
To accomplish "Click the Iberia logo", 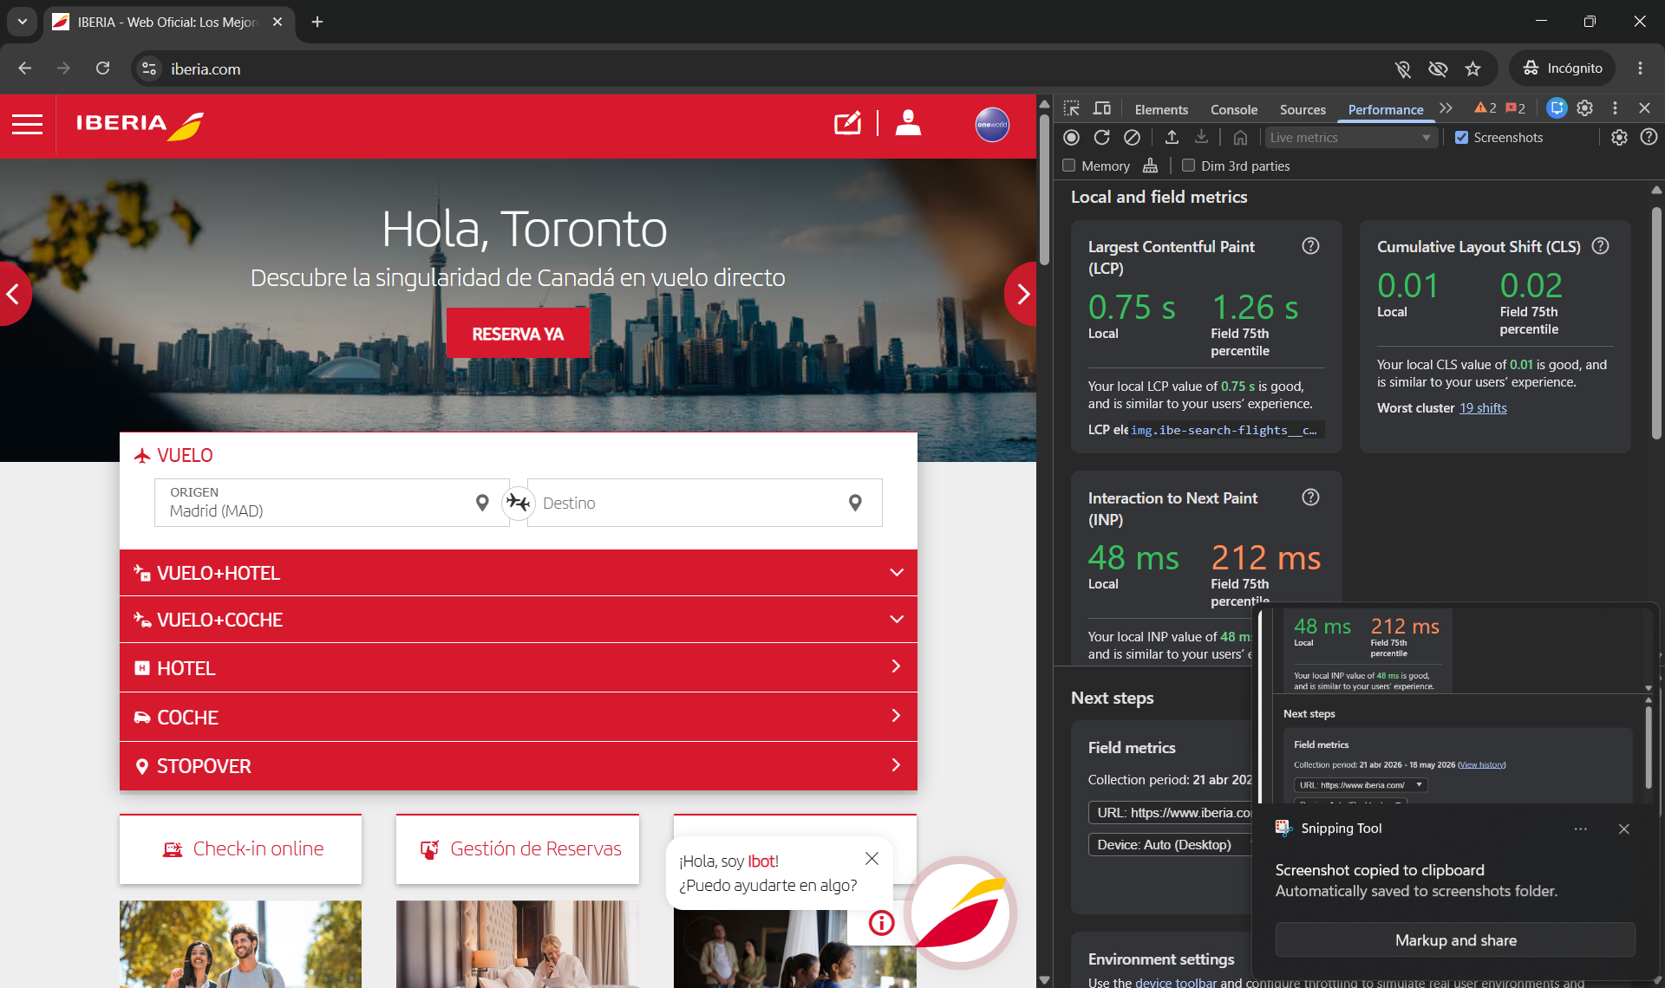I will click(x=140, y=125).
